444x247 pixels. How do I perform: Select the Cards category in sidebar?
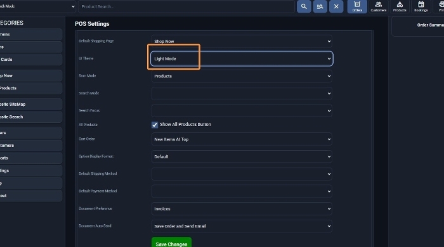[31, 60]
